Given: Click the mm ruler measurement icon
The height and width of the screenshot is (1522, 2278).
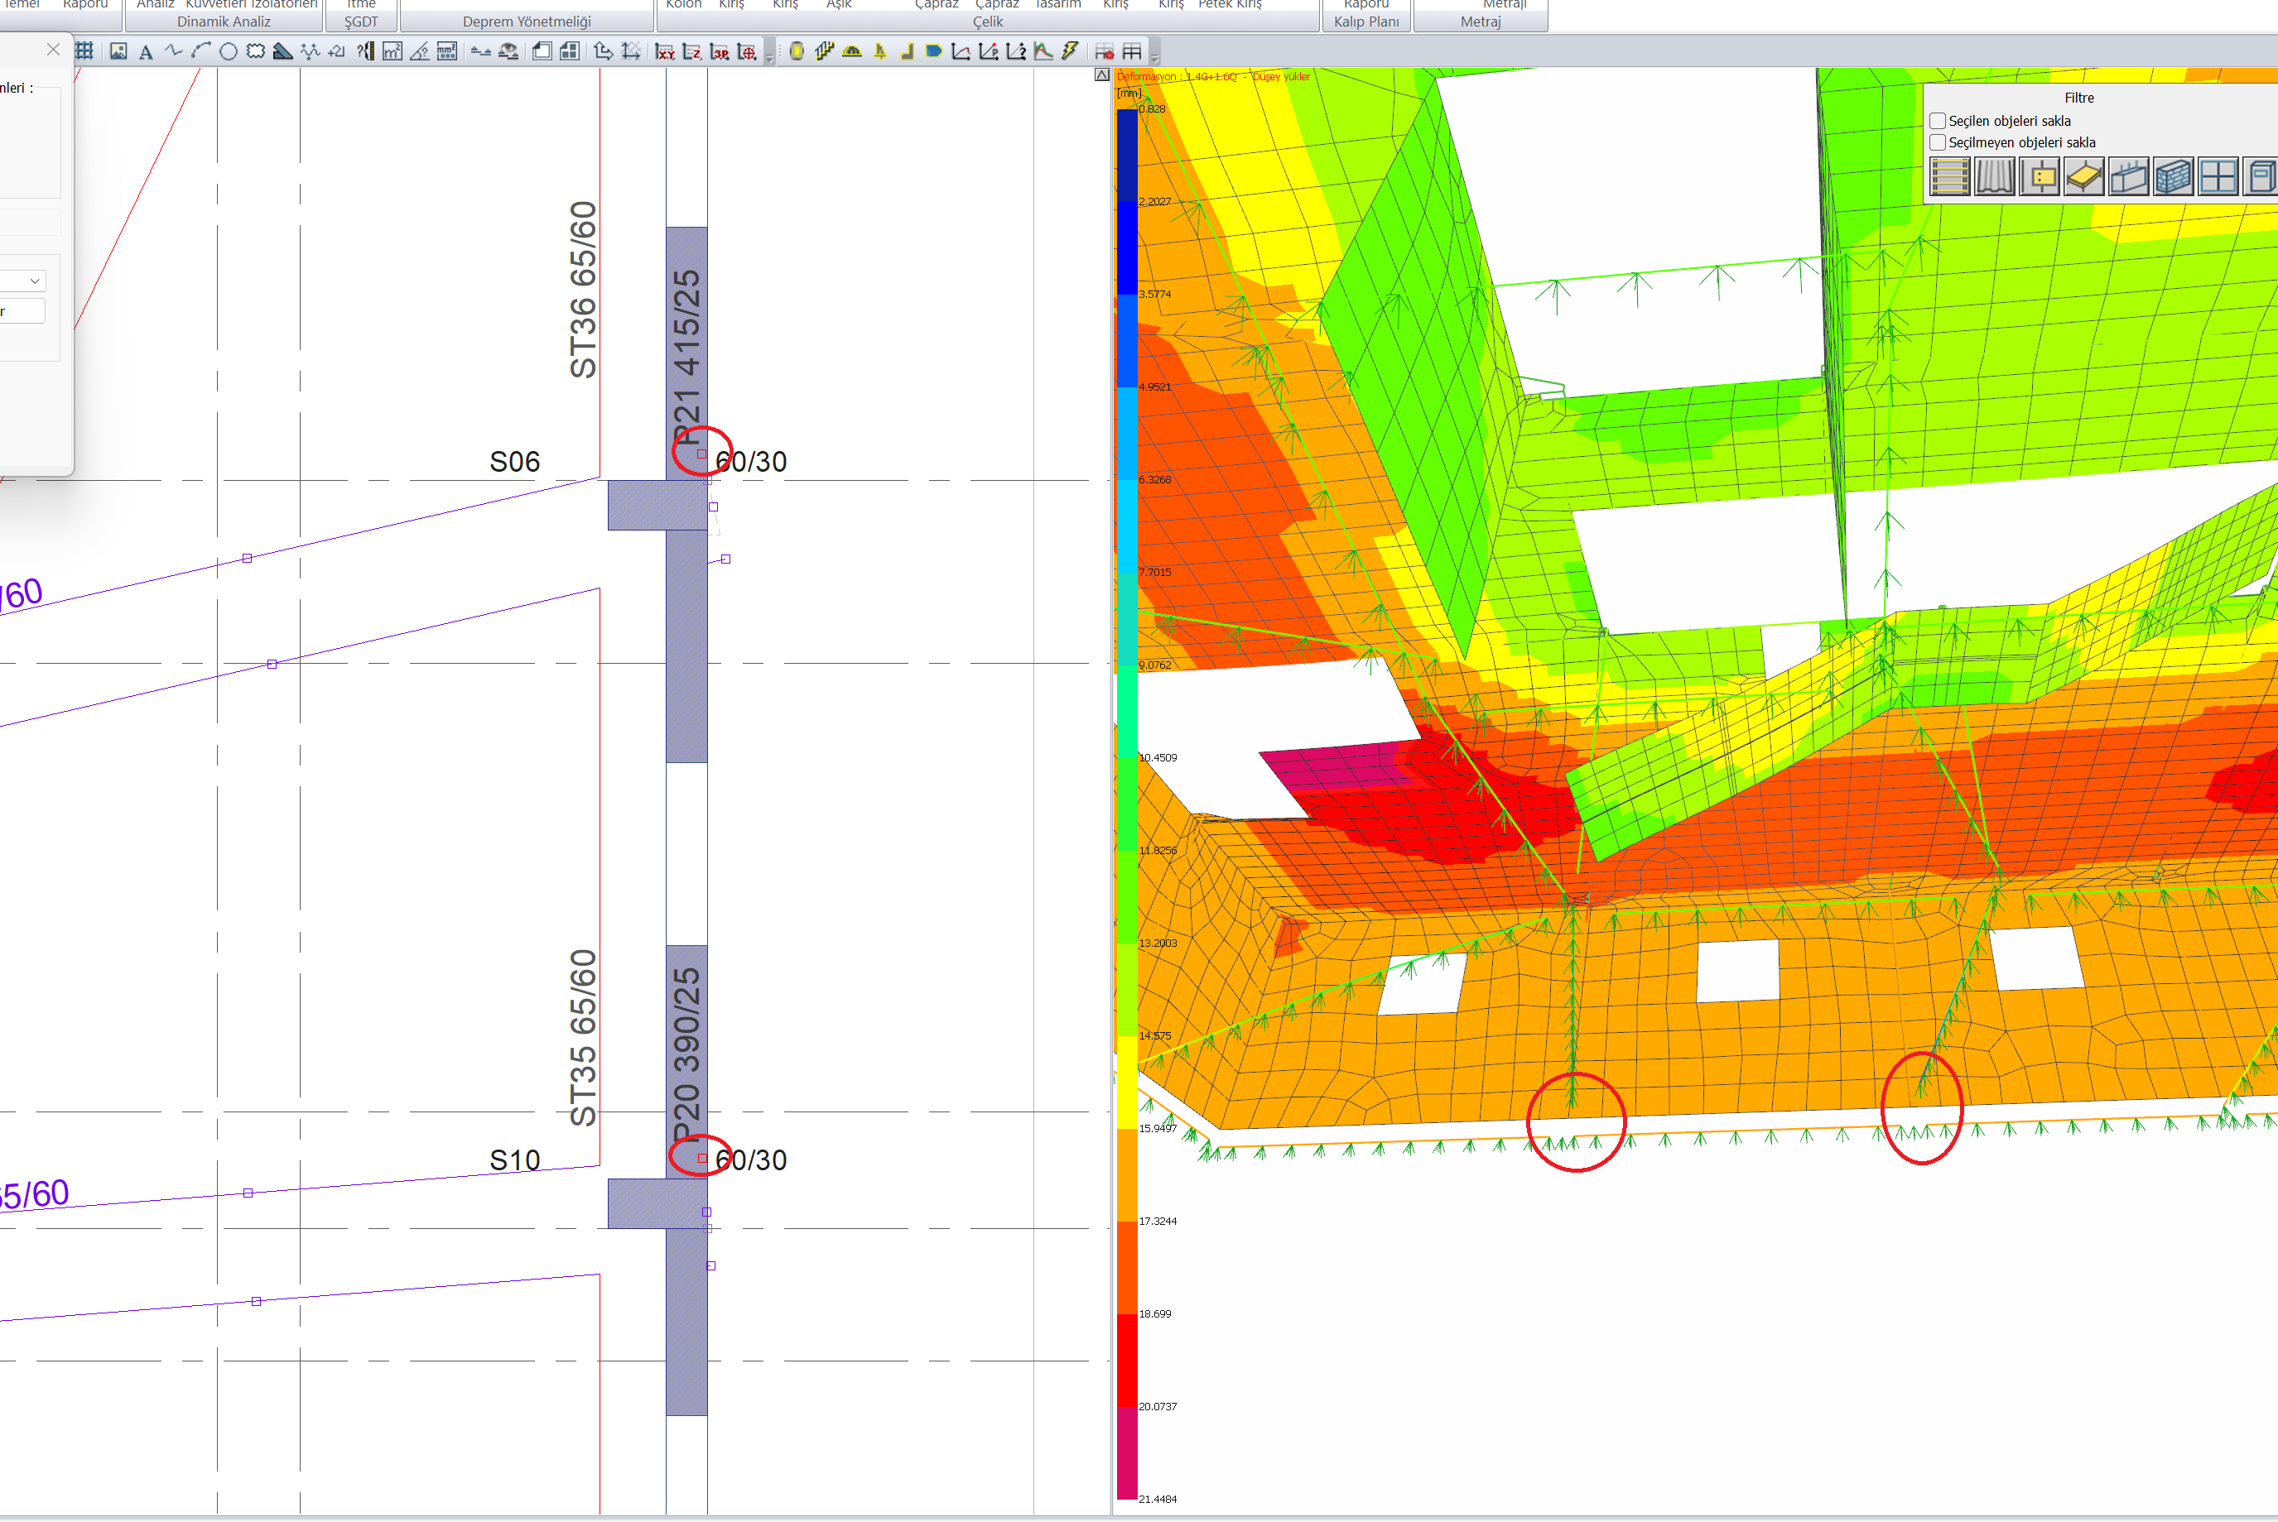Looking at the screenshot, I should 446,51.
